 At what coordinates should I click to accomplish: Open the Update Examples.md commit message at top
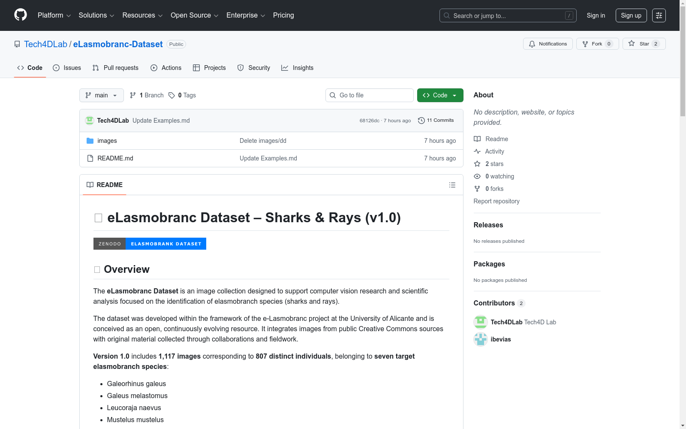pyautogui.click(x=161, y=121)
